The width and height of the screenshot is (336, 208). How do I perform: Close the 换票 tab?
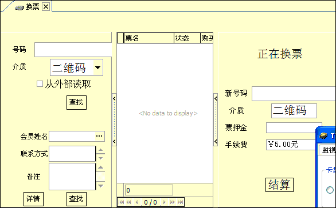[46, 7]
